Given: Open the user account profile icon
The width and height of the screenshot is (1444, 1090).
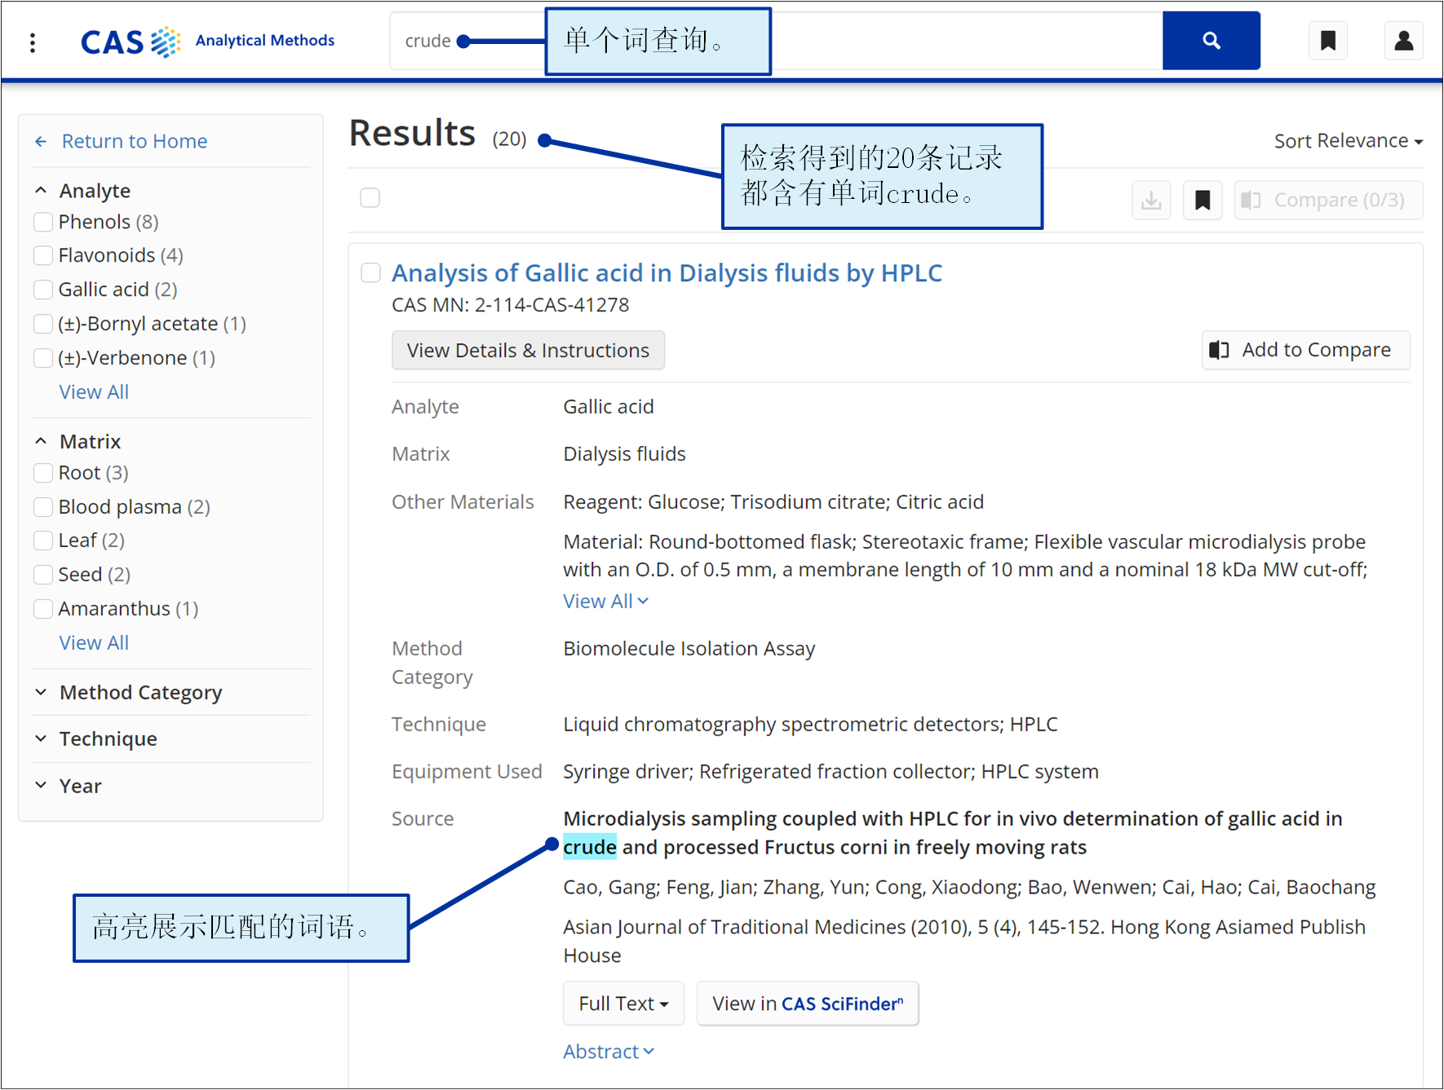Looking at the screenshot, I should point(1403,41).
